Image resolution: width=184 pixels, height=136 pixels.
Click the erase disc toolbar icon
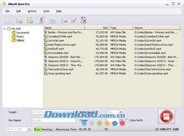pyautogui.click(x=84, y=20)
